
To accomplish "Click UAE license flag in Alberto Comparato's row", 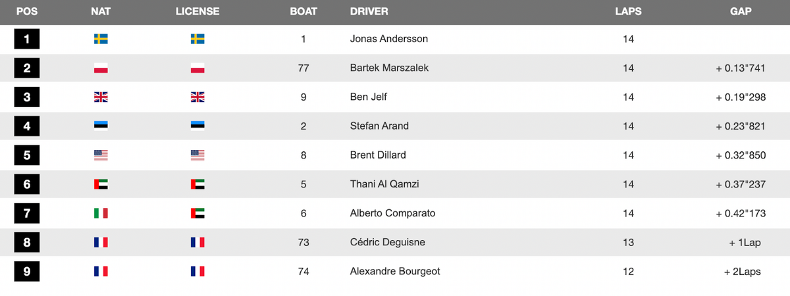I will (x=197, y=213).
